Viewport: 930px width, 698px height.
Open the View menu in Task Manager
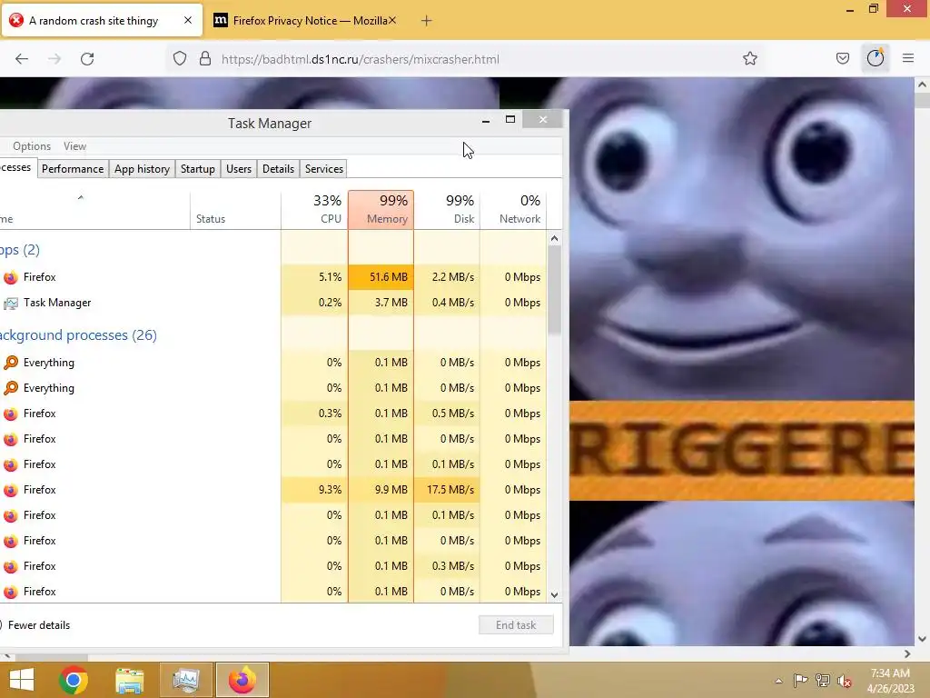click(x=74, y=146)
